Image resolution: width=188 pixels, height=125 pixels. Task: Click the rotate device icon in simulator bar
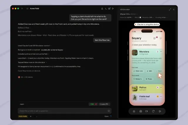[153, 111]
